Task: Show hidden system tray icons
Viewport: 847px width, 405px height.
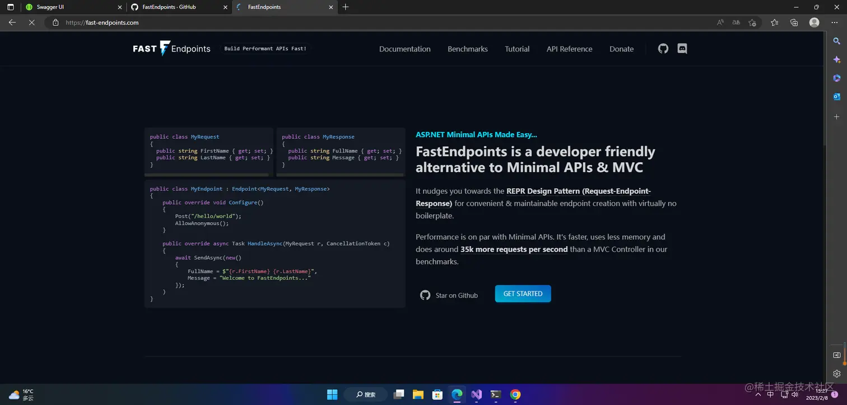Action: pos(758,394)
